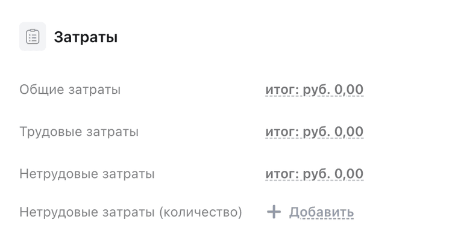Viewport: 452px width, 252px height.
Task: Select the Нетрудовые затраты field label
Action: pyautogui.click(x=87, y=174)
